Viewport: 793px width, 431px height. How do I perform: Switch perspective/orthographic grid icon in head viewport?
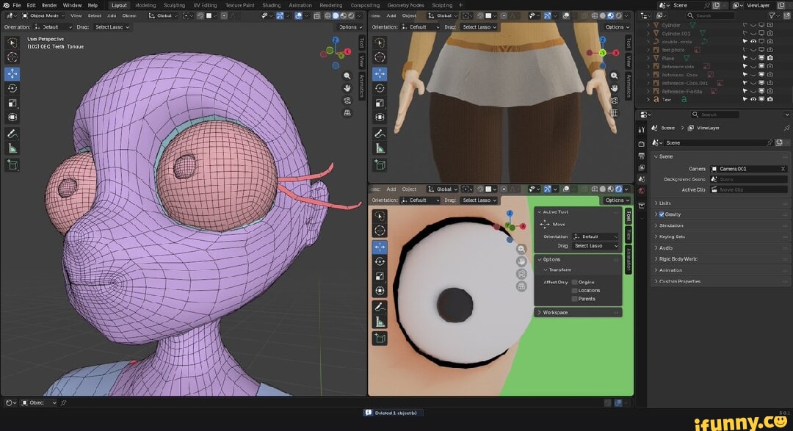(347, 113)
